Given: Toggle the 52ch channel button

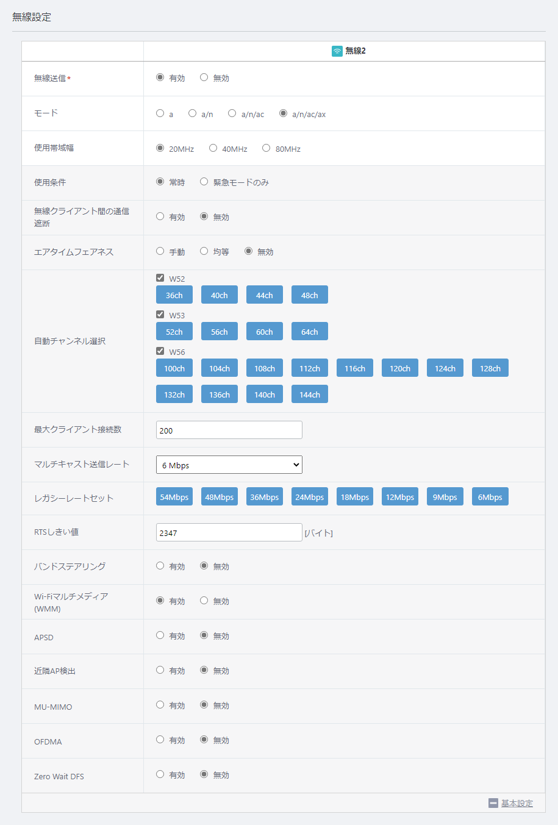Looking at the screenshot, I should pos(174,332).
